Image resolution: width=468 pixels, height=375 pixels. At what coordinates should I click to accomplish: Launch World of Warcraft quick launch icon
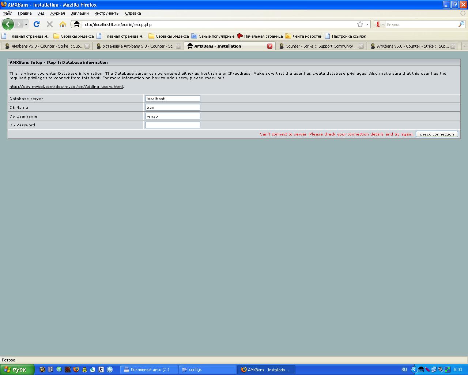(42, 370)
